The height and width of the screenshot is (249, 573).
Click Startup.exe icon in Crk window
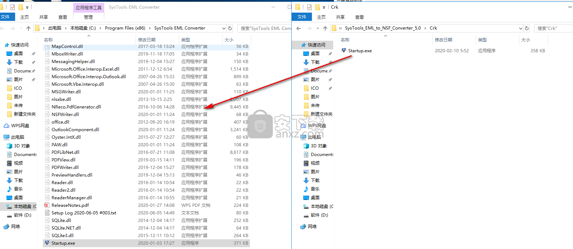(x=344, y=50)
